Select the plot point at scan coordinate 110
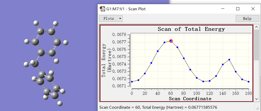This screenshot has width=261, height=111. (203, 81)
